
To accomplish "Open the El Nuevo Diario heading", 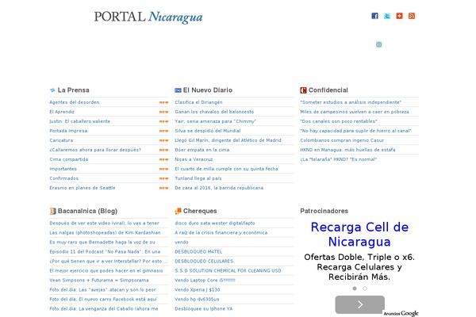I will [208, 90].
